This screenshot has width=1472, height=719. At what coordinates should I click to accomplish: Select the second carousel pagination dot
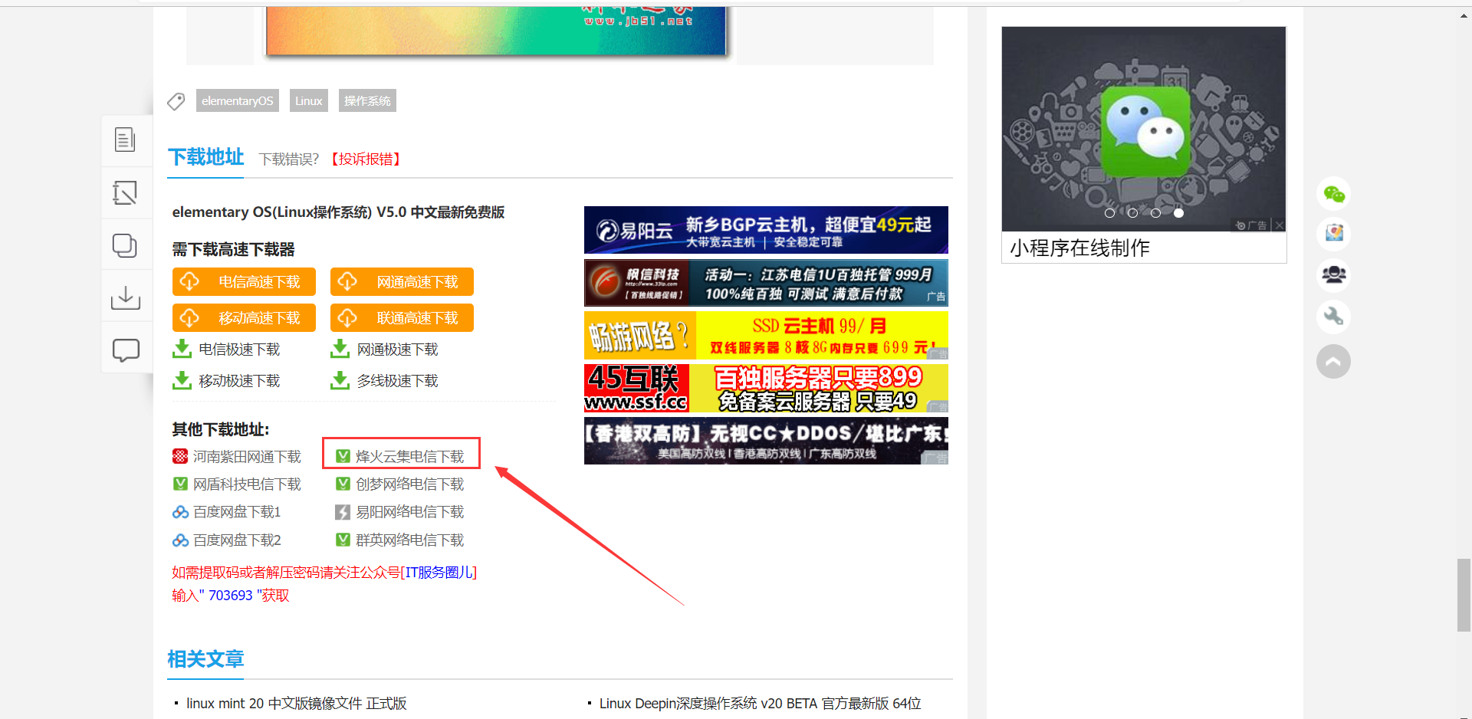point(1132,213)
